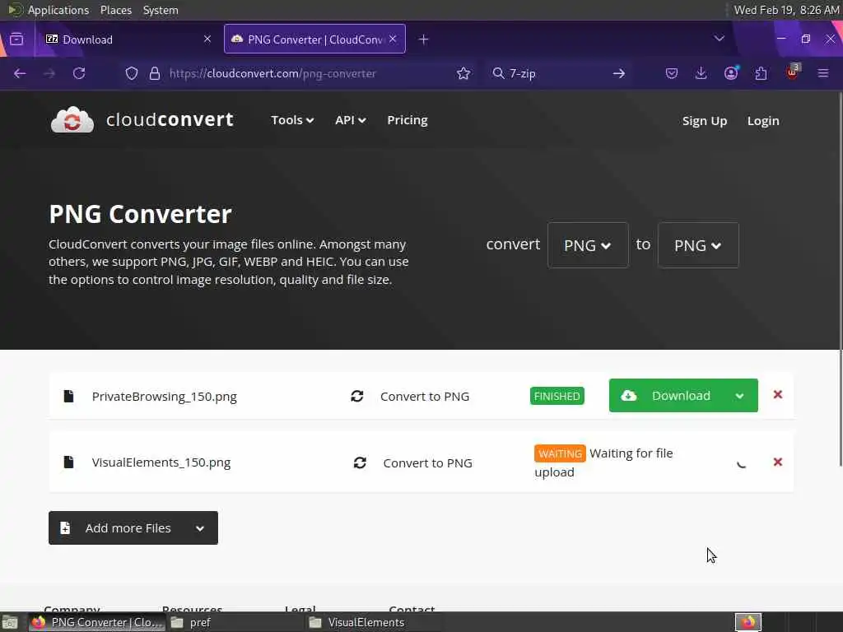Screen dimensions: 843x632
Task: Remove VisualElements_150.png with red X
Action: [777, 462]
